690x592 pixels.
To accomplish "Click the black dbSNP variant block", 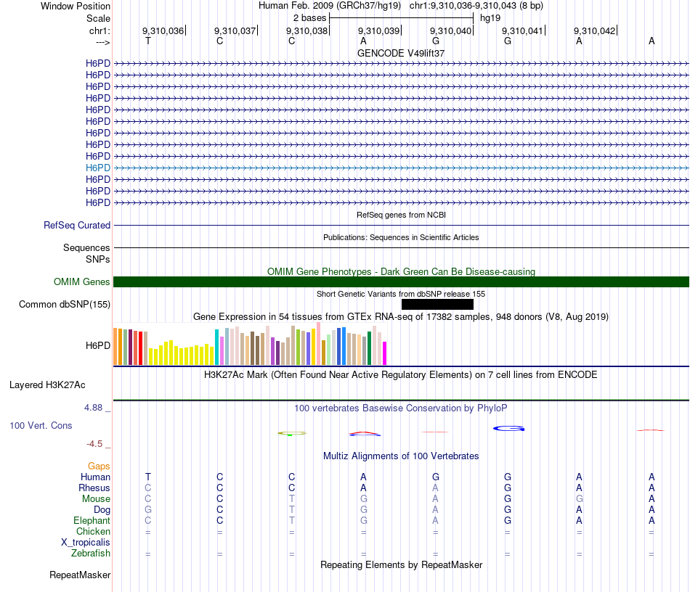I will (437, 304).
